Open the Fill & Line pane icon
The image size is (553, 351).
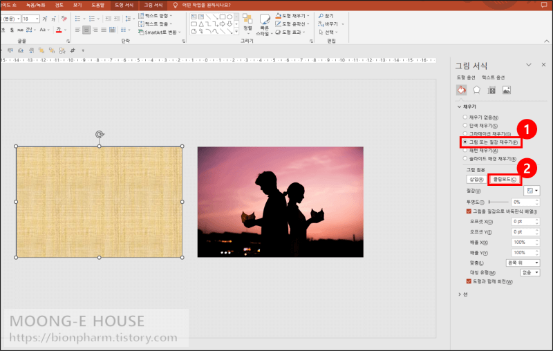[x=461, y=91]
